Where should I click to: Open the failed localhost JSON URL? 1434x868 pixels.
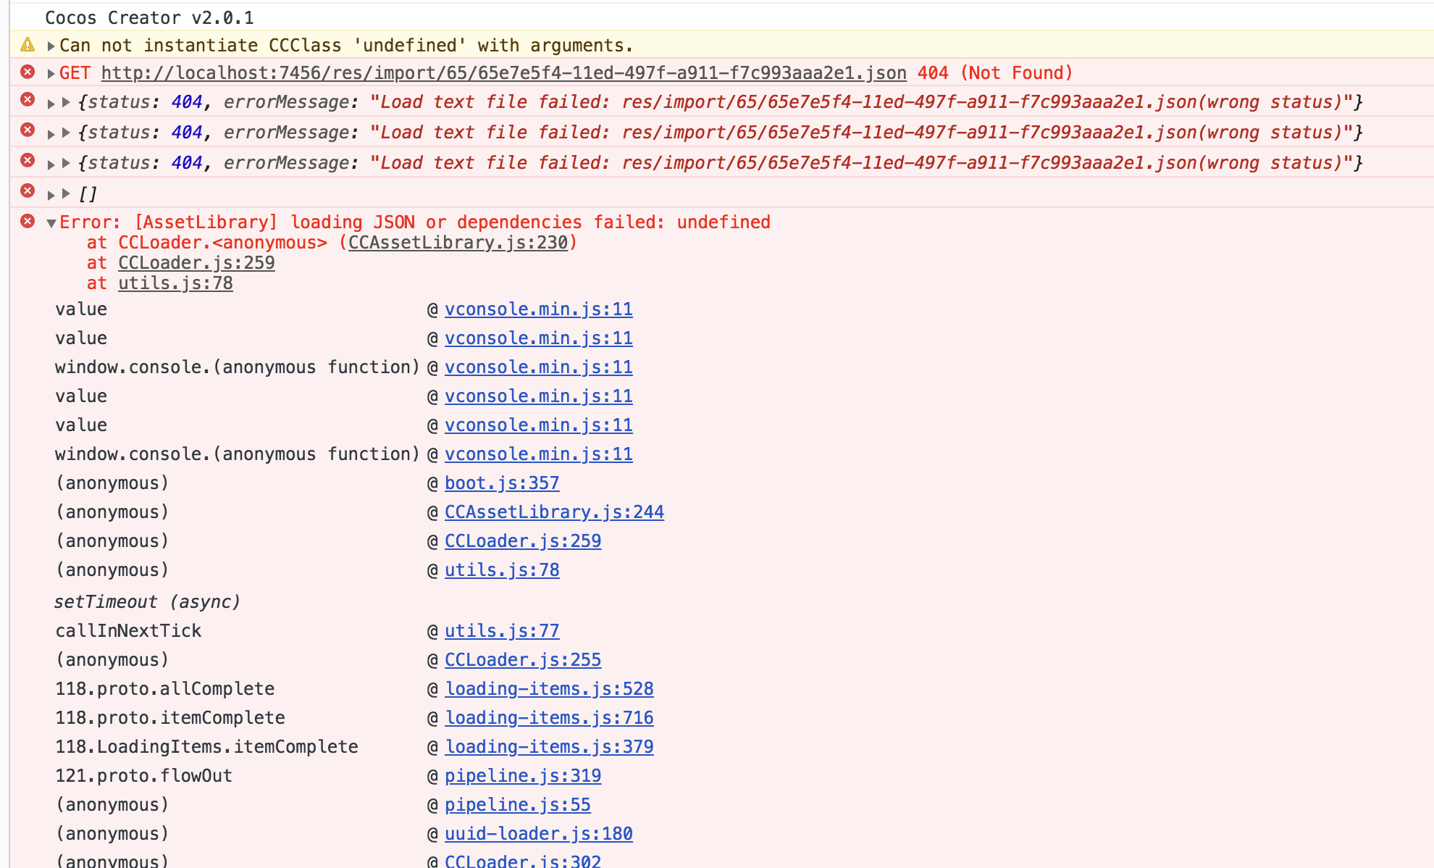click(503, 73)
